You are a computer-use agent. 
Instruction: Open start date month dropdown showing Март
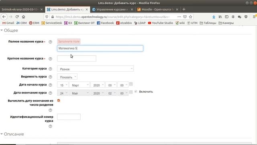pos(80,85)
